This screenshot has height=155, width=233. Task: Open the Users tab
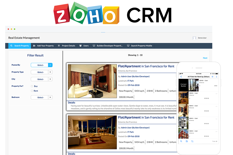click(x=84, y=46)
